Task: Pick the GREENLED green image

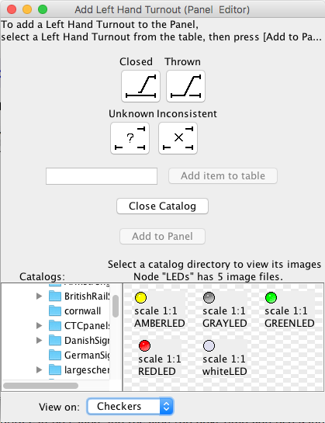Action: point(271,297)
